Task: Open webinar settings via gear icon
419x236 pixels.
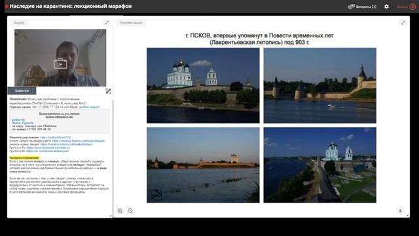Action: coord(386,7)
